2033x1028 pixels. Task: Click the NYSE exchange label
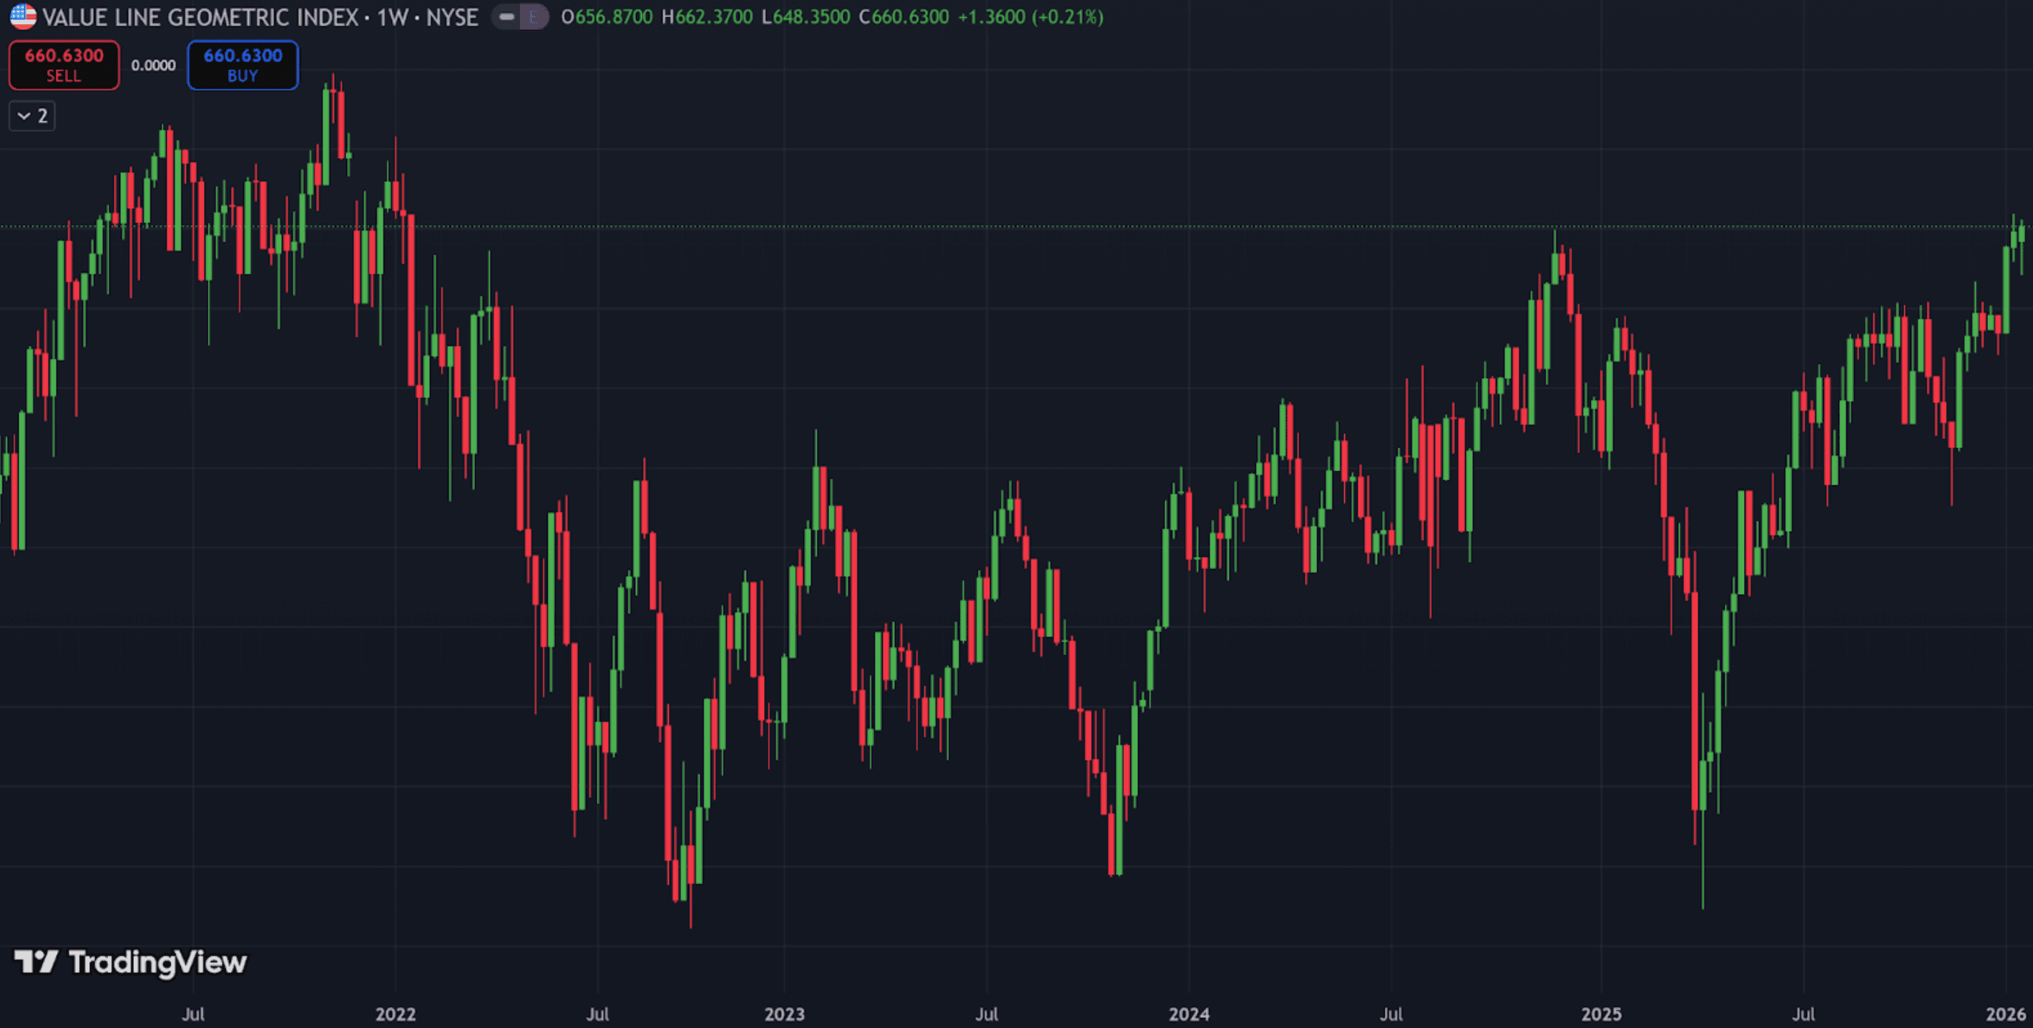[452, 17]
